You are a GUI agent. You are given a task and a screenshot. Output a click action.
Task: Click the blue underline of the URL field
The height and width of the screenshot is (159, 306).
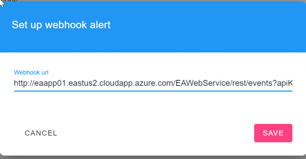(153, 91)
